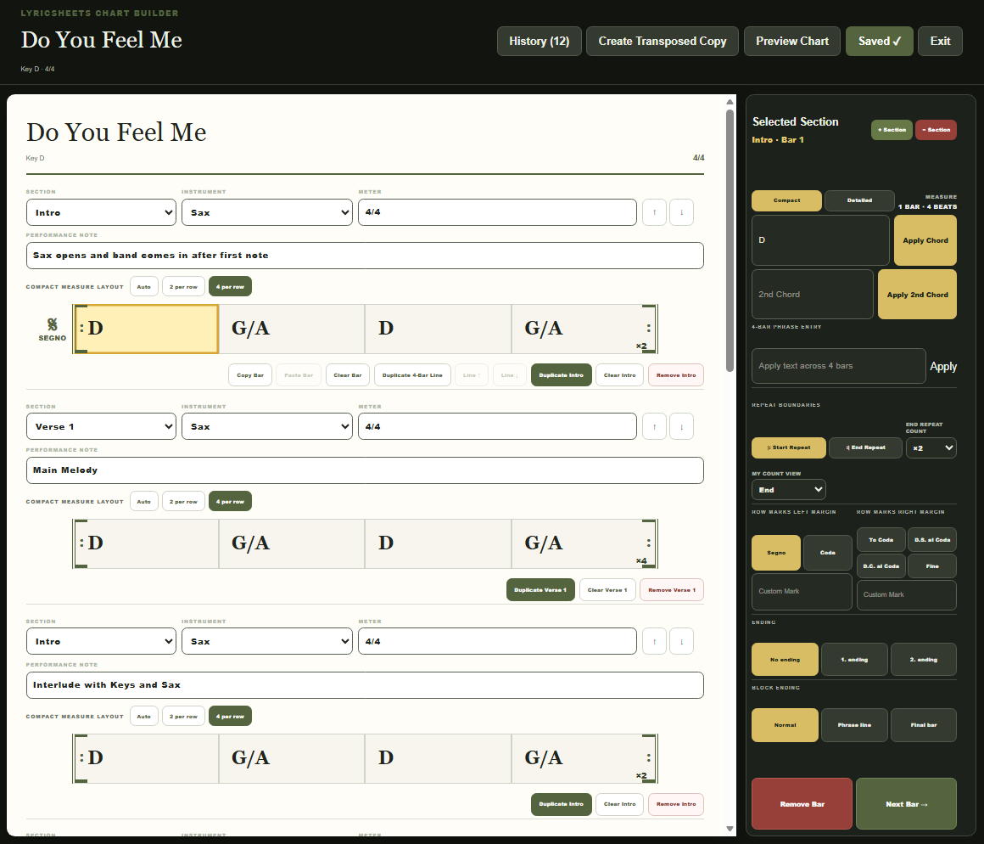Add Fine right margin mark
Viewport: 984px width, 844px height.
932,565
